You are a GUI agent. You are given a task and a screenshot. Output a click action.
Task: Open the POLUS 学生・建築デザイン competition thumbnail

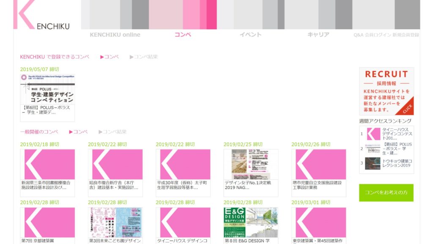click(47, 90)
